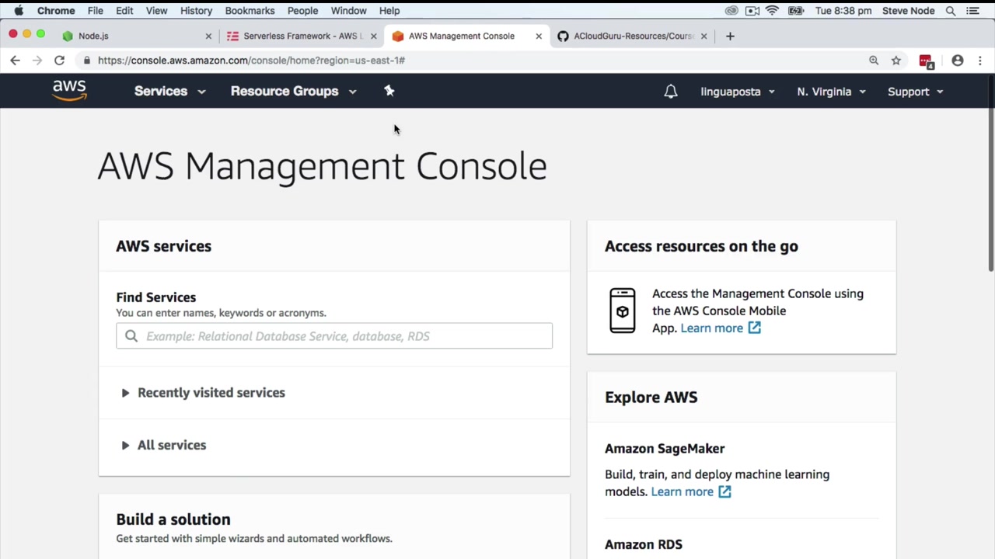Open the Resource Groups dropdown
995x559 pixels.
(293, 92)
